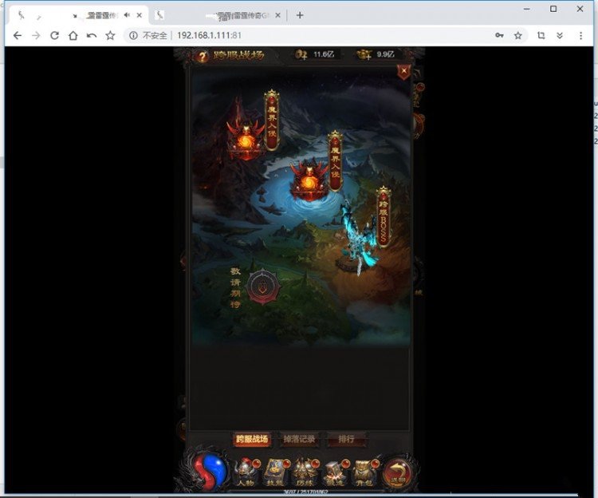Switch to the 掉落记录 tab
The width and height of the screenshot is (598, 498).
[x=299, y=439]
